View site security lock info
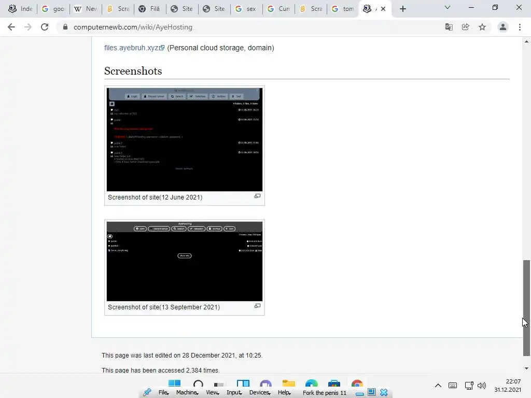Viewport: 531px width, 398px height. tap(65, 27)
